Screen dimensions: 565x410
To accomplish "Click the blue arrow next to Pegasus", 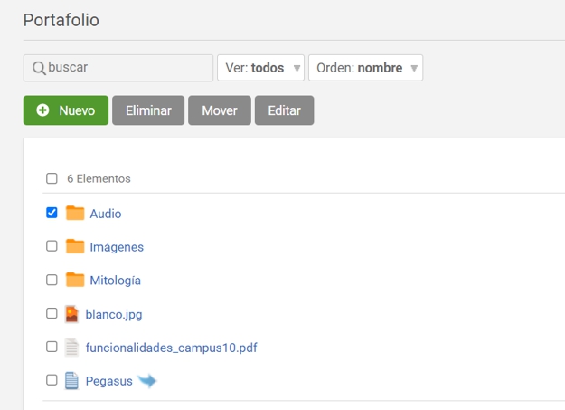I will 146,381.
